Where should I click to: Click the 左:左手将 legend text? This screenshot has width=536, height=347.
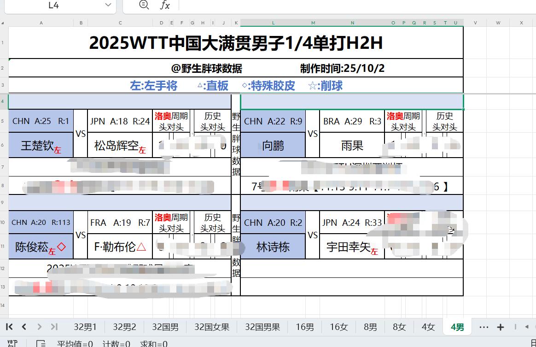point(153,86)
